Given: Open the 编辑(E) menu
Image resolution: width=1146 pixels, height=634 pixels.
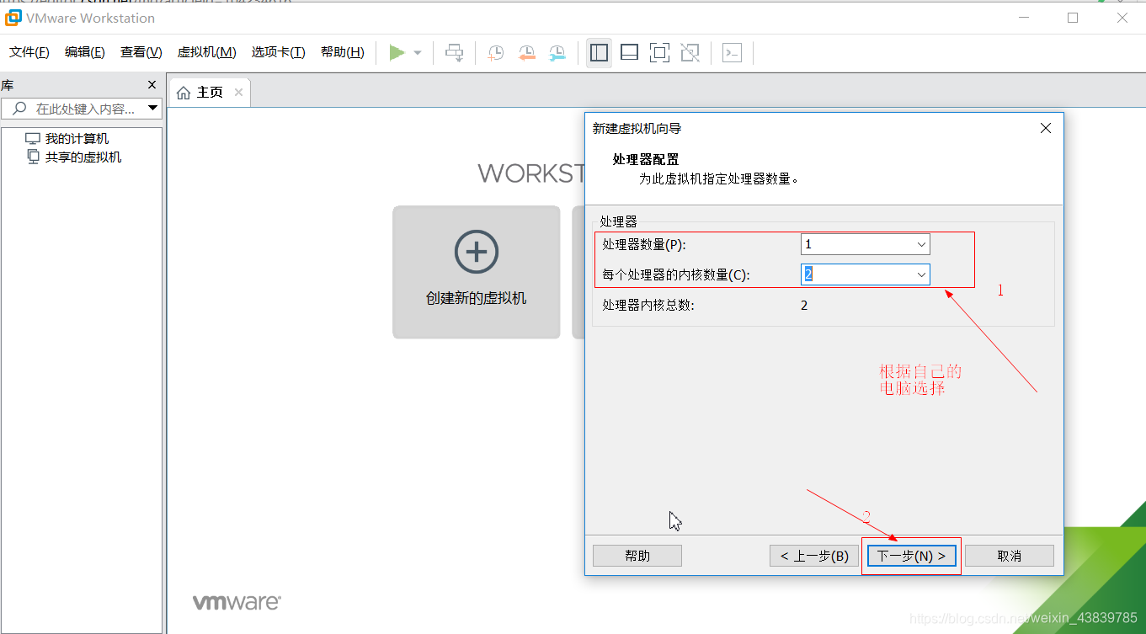Looking at the screenshot, I should click(85, 52).
